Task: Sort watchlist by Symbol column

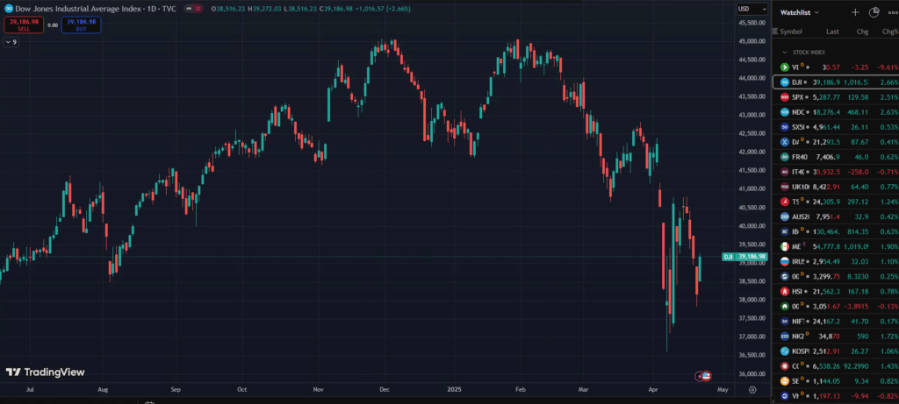Action: click(x=791, y=32)
